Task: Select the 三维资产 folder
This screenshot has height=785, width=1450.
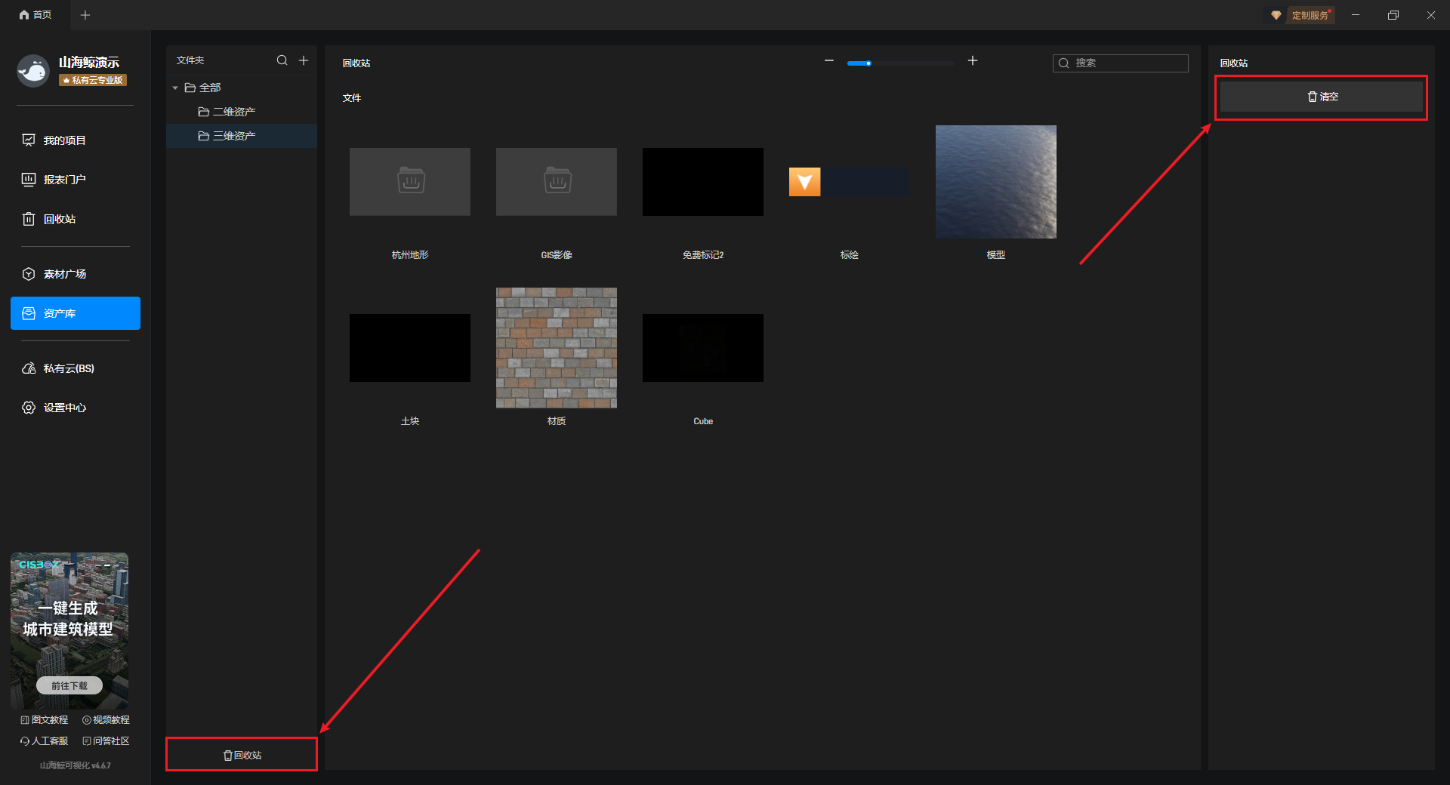Action: click(x=233, y=136)
